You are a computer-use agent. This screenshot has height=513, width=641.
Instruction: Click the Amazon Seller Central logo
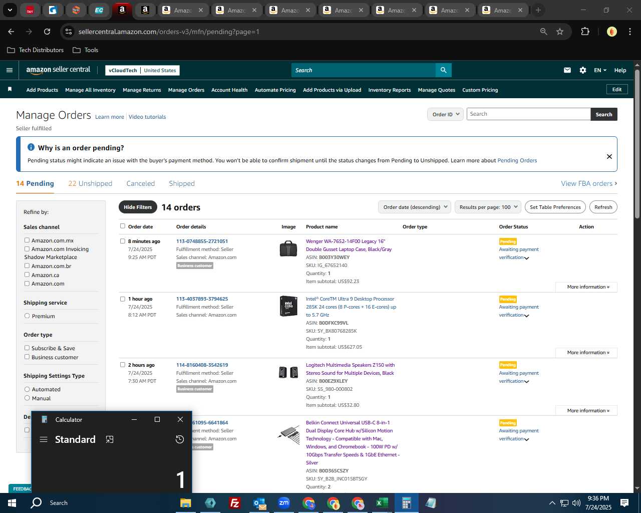tap(58, 70)
